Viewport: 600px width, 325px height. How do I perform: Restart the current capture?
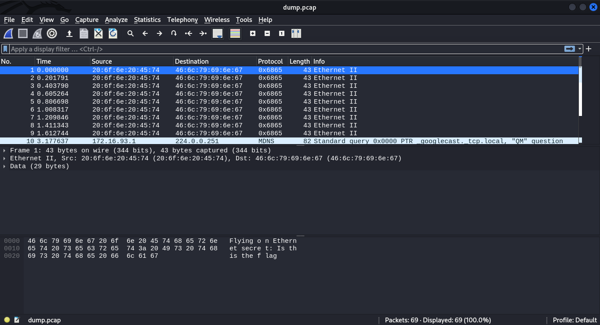tap(37, 33)
